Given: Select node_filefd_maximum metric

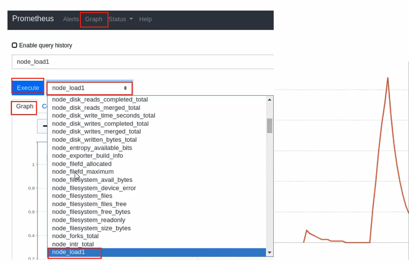Looking at the screenshot, I should point(156,172).
